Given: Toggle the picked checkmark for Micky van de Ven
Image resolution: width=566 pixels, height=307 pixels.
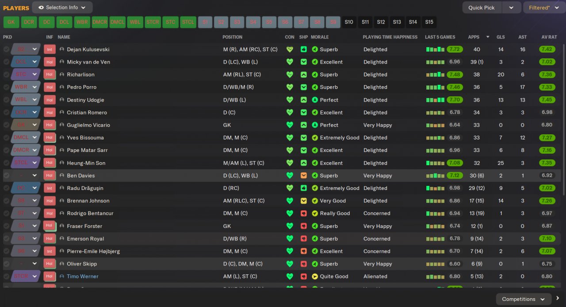Looking at the screenshot, I should (x=6, y=62).
